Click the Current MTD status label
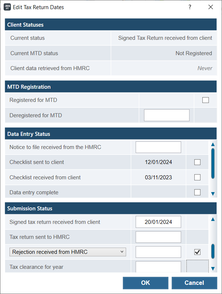Screen dimensions: 222x294 tap(34, 53)
